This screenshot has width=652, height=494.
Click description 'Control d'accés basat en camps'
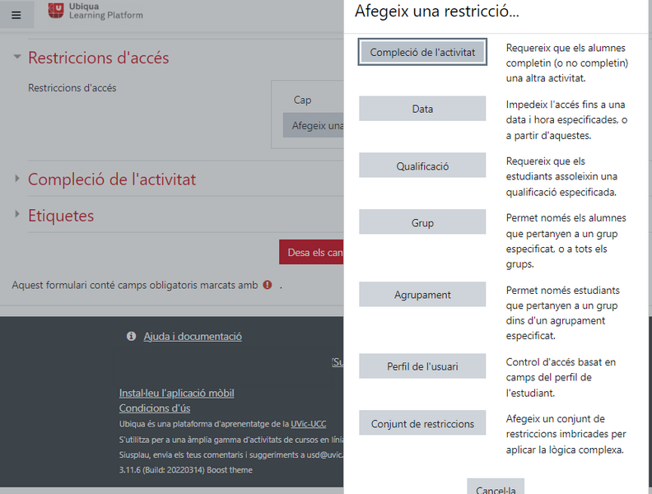pos(561,377)
